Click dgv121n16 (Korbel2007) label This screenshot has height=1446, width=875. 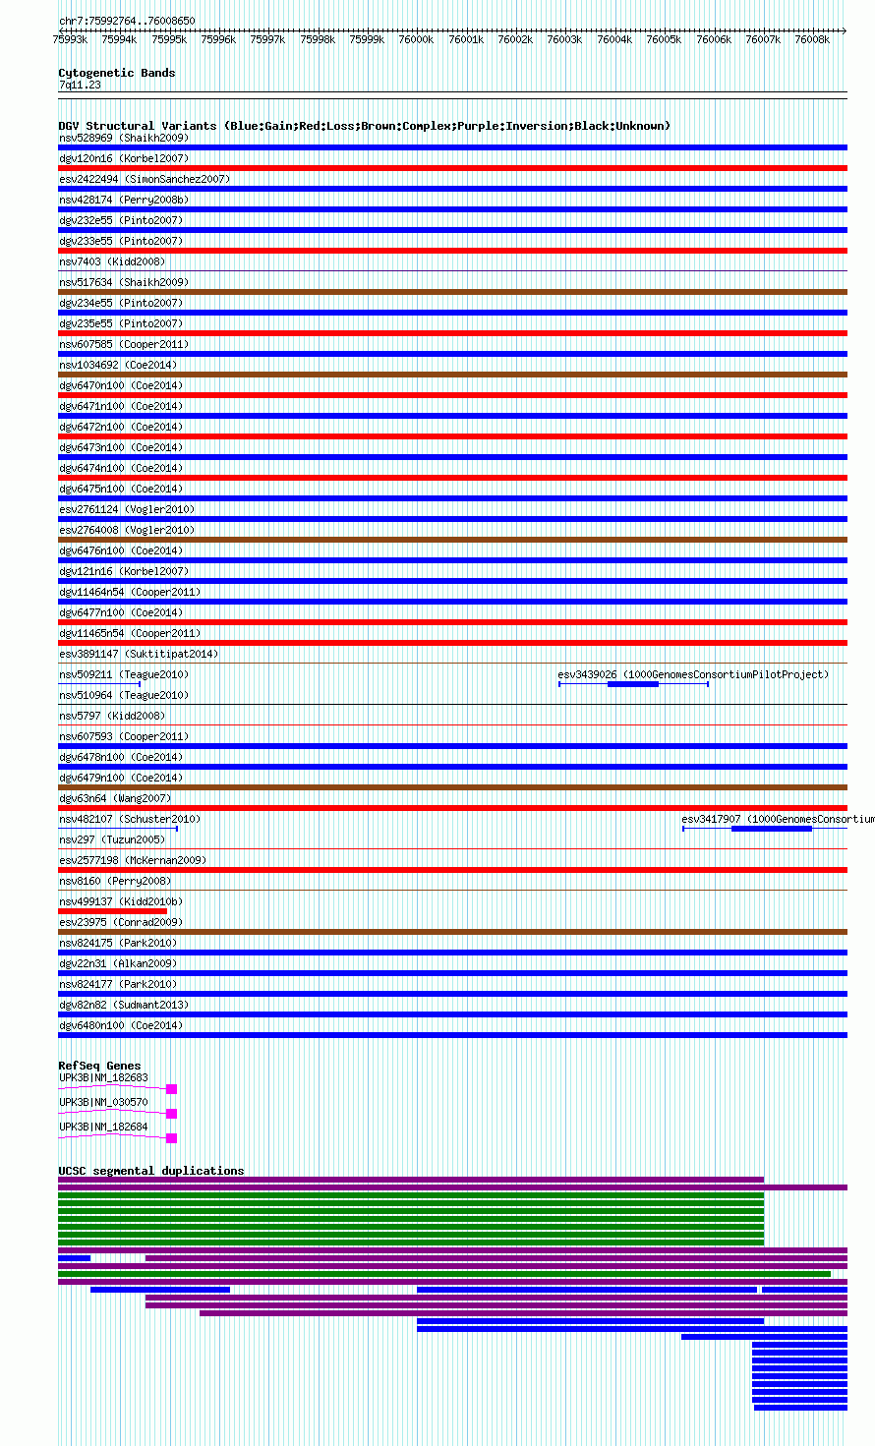click(124, 571)
